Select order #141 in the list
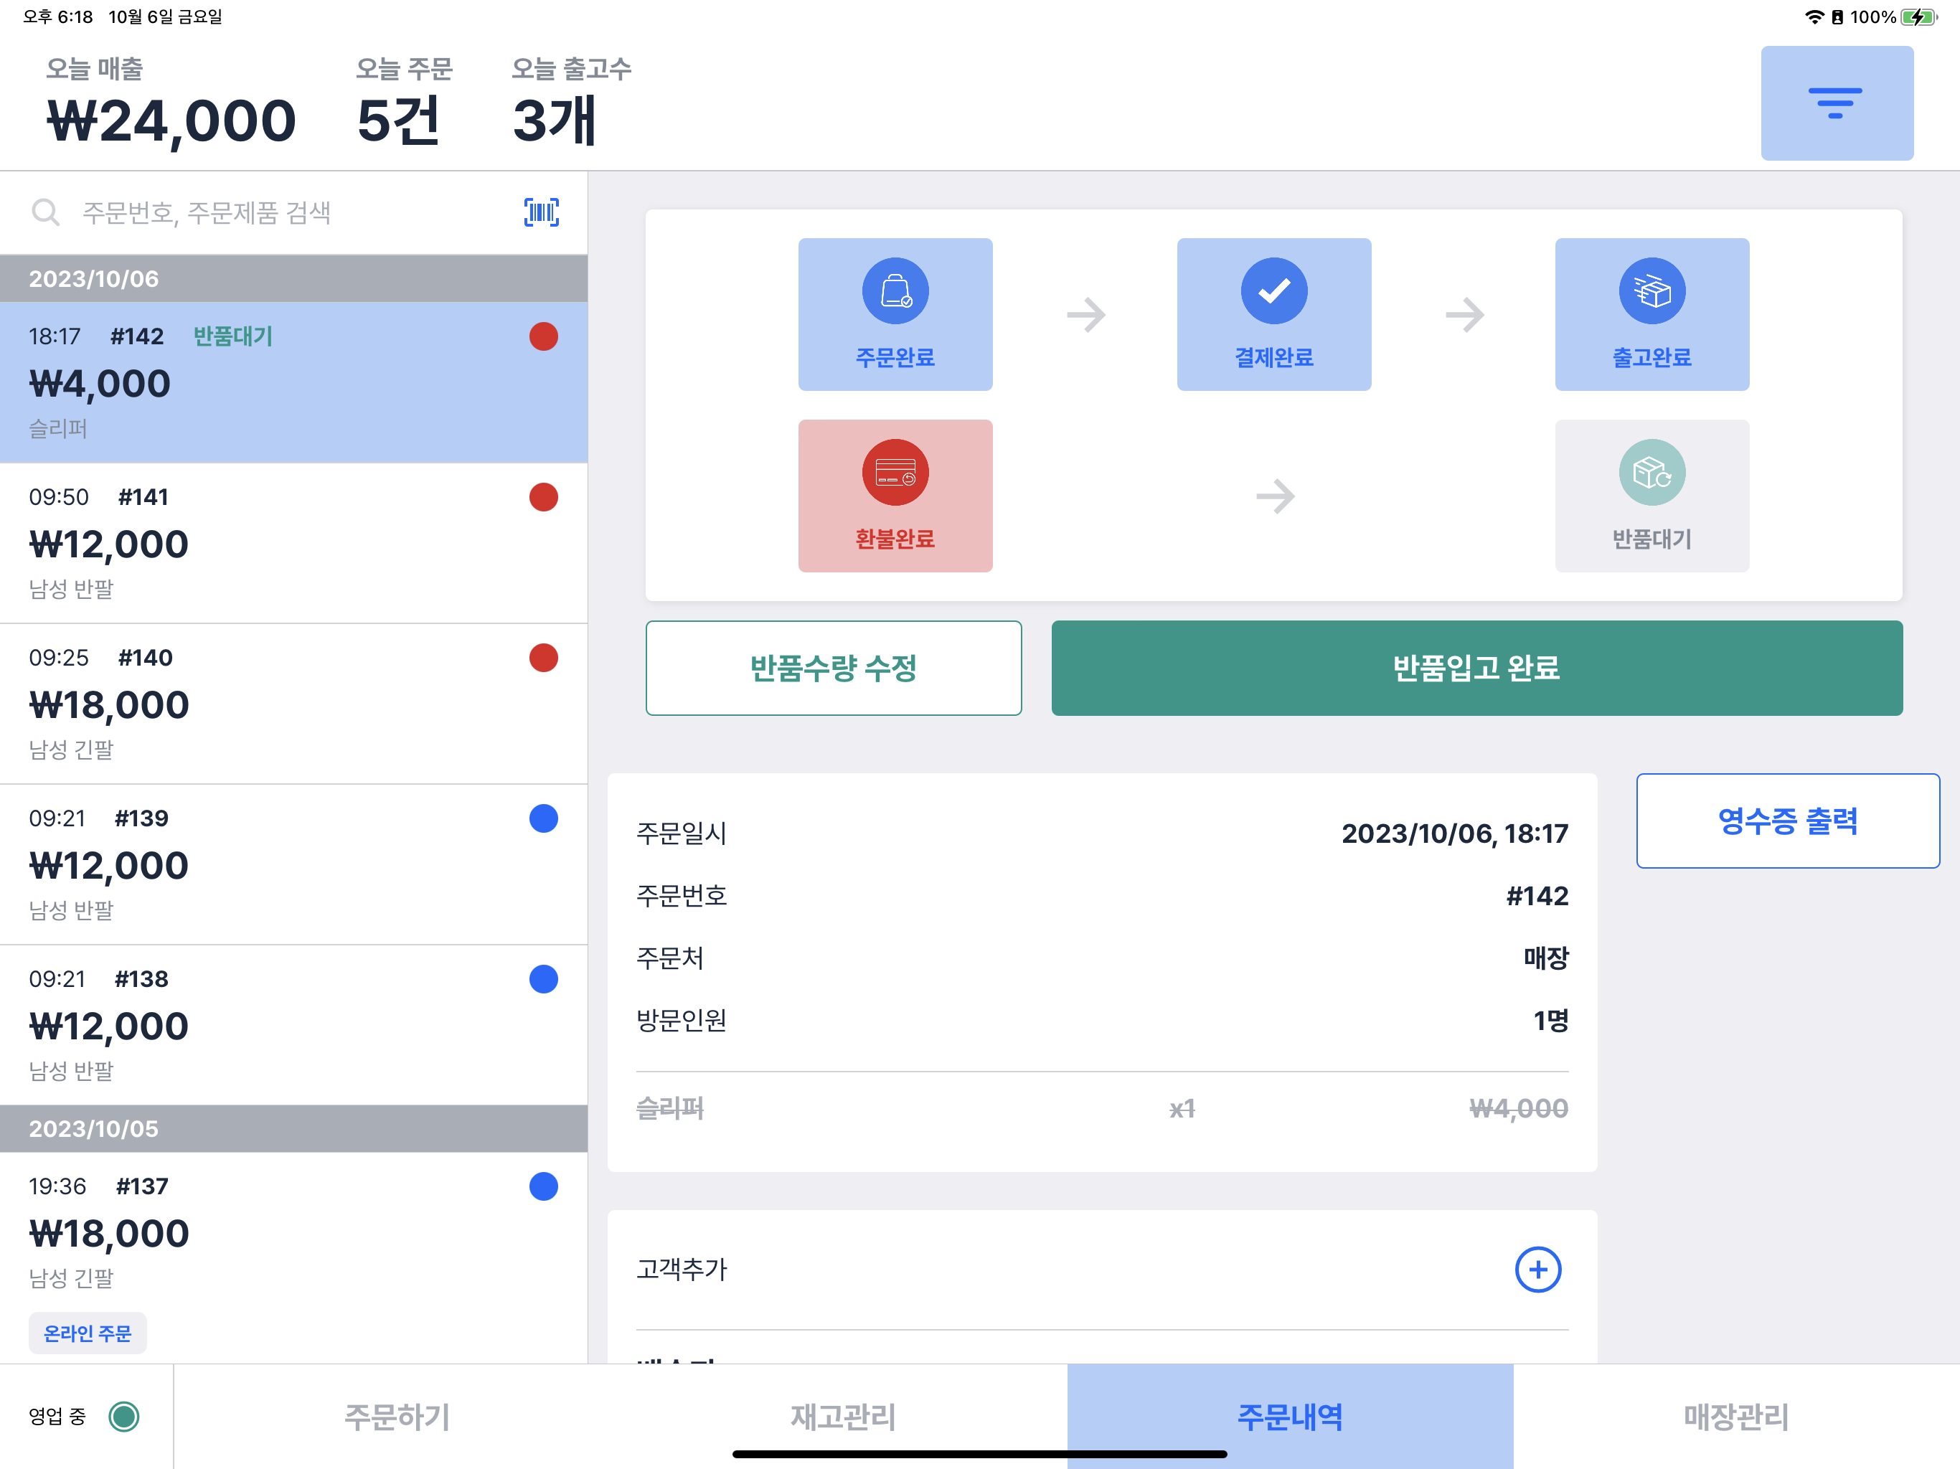Viewport: 1960px width, 1469px height. pos(293,542)
